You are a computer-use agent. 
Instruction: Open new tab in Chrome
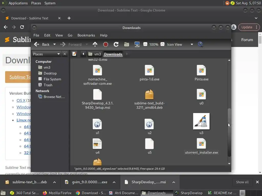pyautogui.click(x=69, y=18)
